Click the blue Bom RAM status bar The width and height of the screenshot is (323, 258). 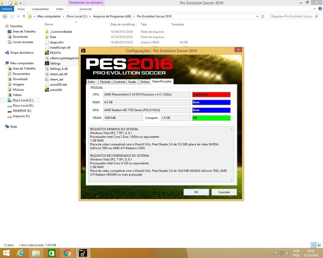tap(211, 102)
